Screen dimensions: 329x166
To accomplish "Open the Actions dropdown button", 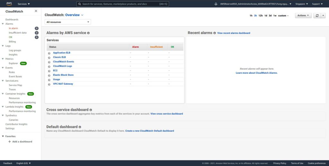I will pos(303,15).
